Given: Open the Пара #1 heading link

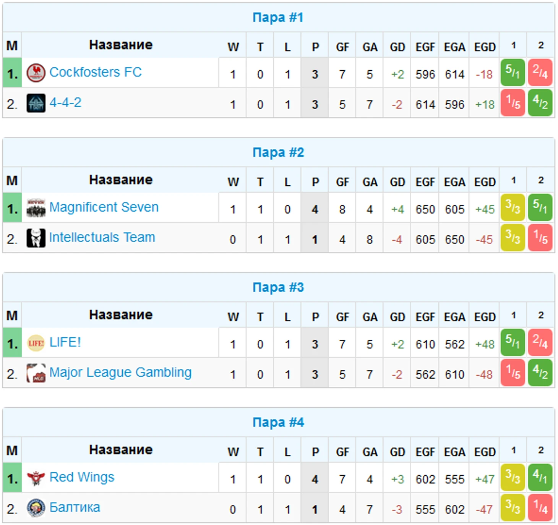Looking at the screenshot, I should point(278,18).
